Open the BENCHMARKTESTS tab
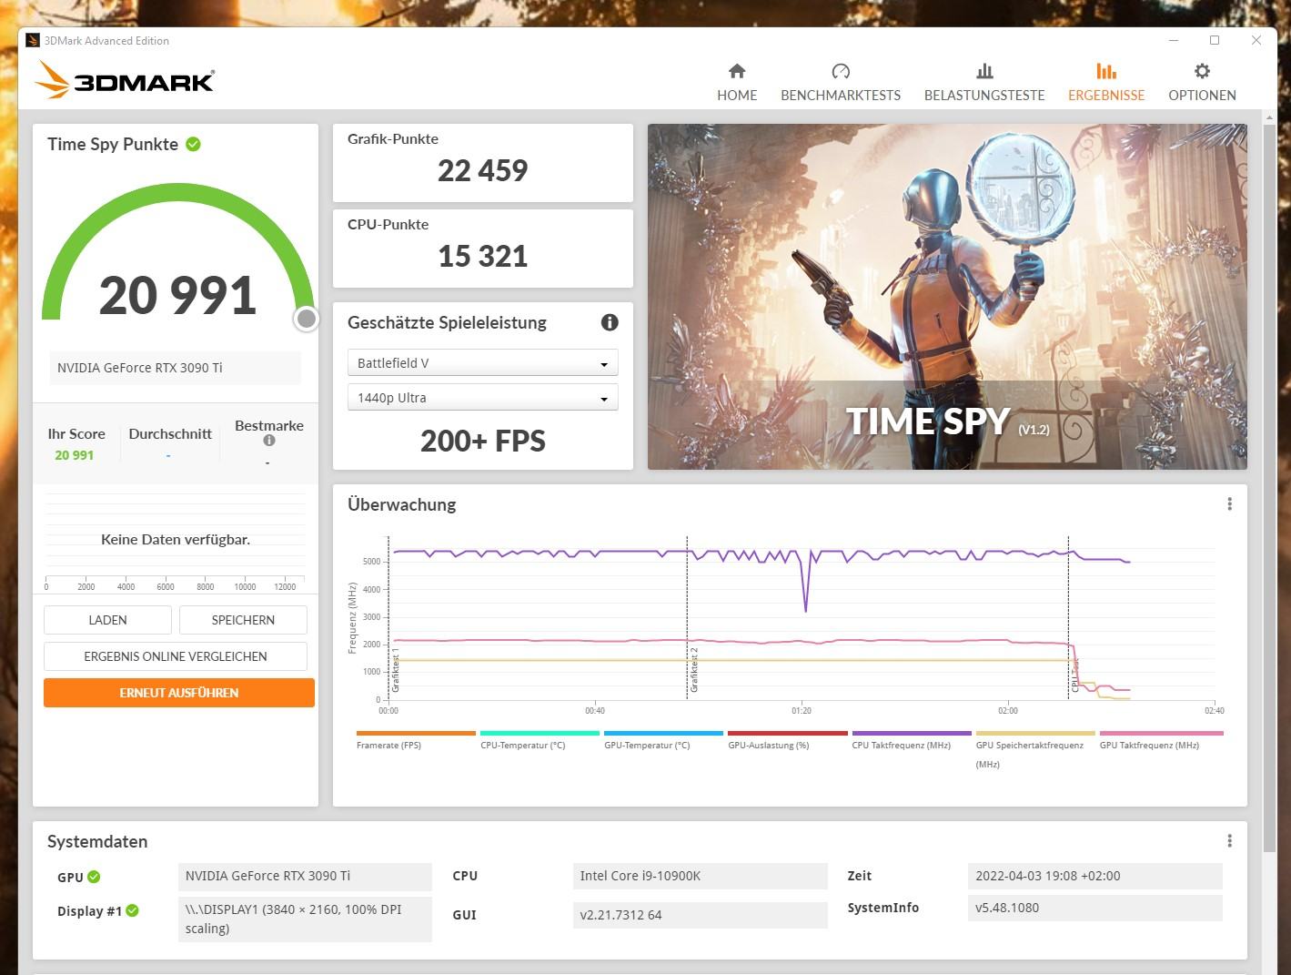 [x=841, y=82]
